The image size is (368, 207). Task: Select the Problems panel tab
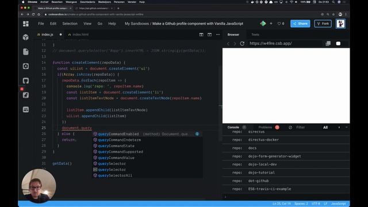pos(265,128)
